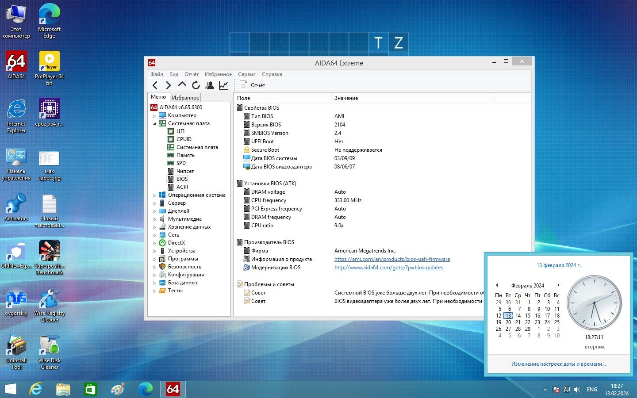
Task: Open Microsoft Store from taskbar
Action: (x=90, y=389)
